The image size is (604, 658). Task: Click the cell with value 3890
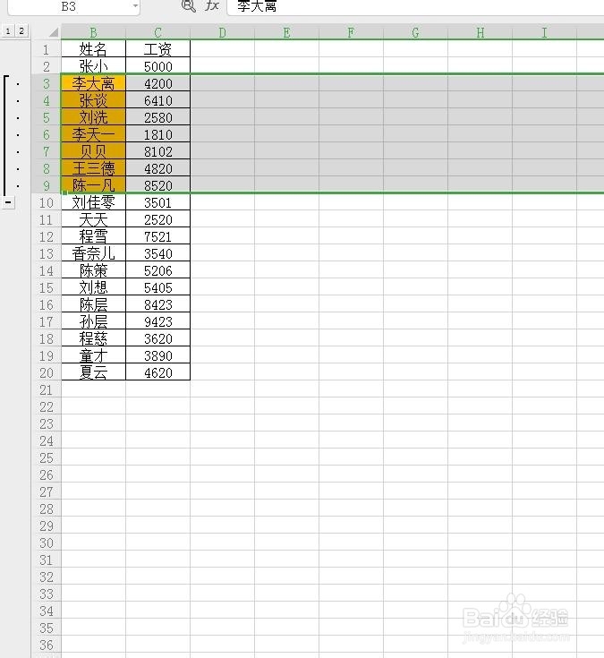point(157,355)
